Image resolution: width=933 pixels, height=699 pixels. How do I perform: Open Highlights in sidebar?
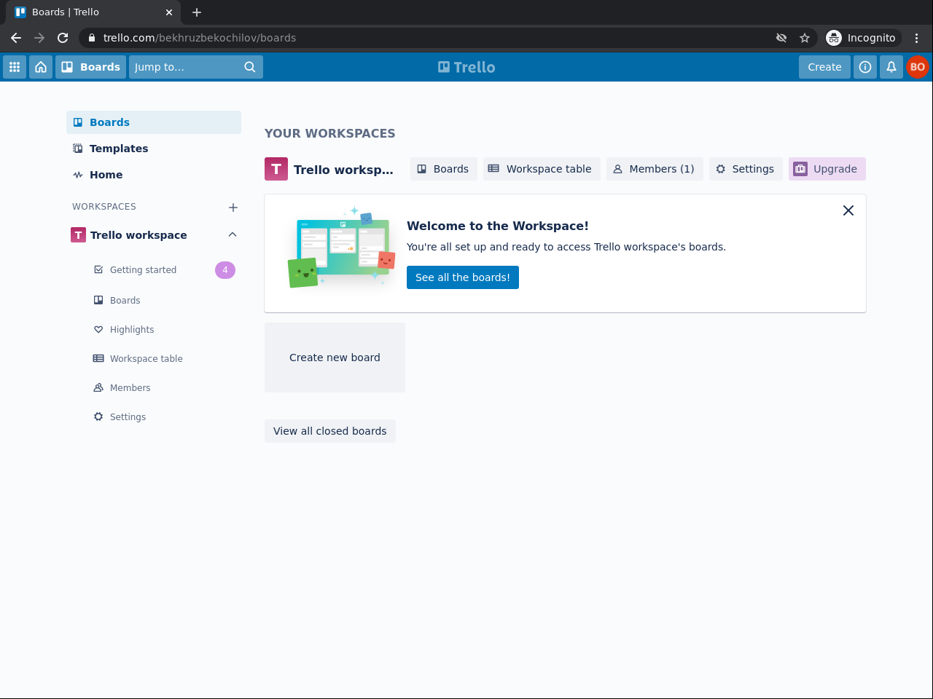pyautogui.click(x=132, y=329)
